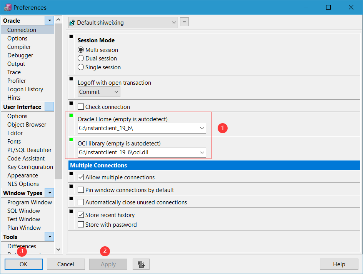Open Profiler preferences page
Screen dimensions: 363x274
(17, 80)
